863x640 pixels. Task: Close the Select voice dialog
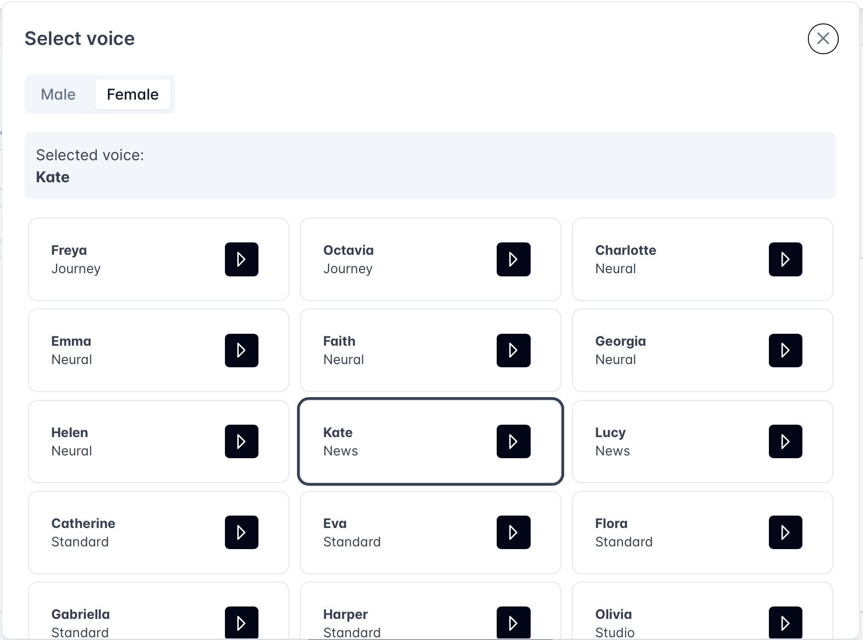(823, 39)
